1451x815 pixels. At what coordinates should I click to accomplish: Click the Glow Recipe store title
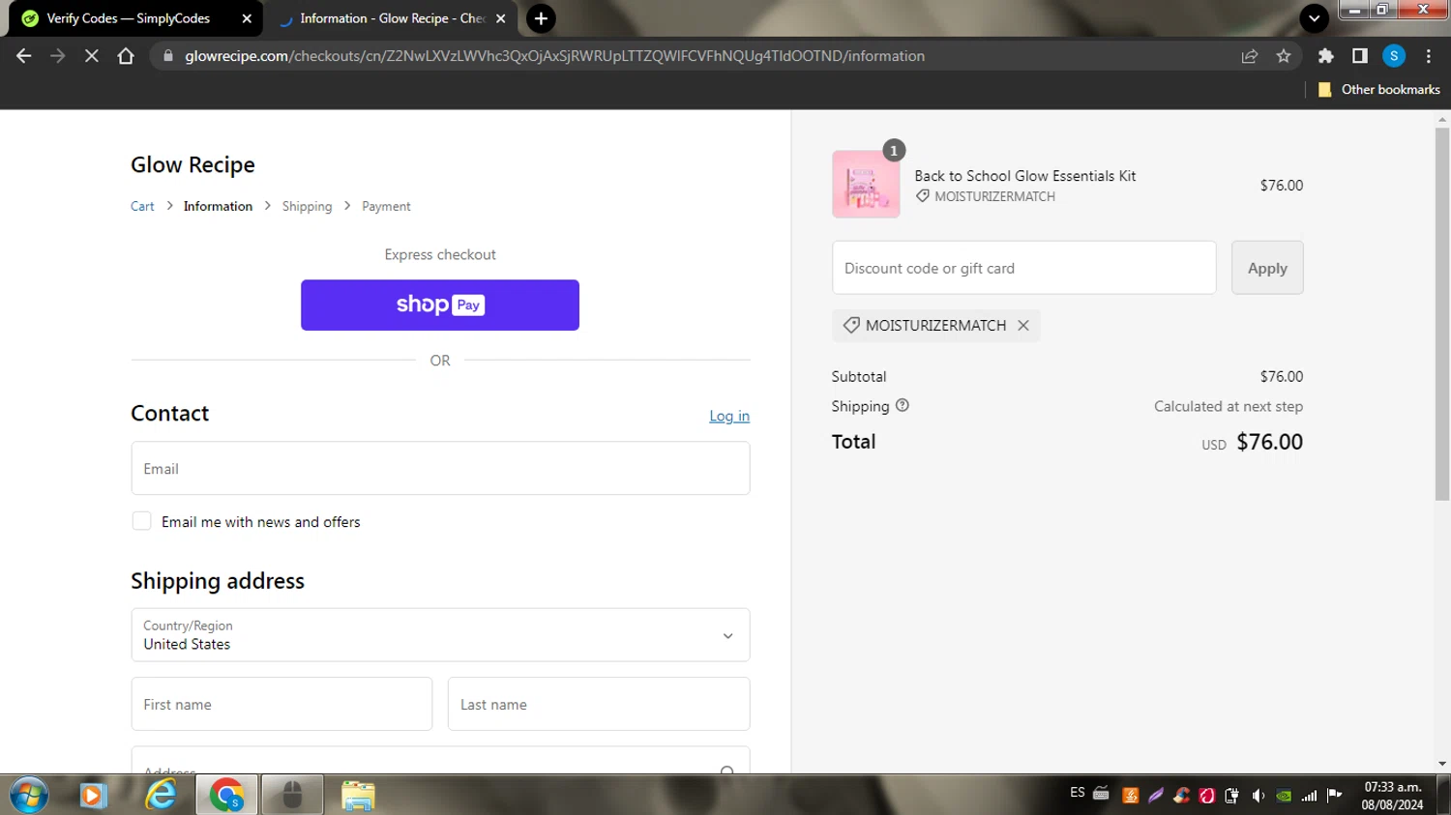pyautogui.click(x=192, y=164)
